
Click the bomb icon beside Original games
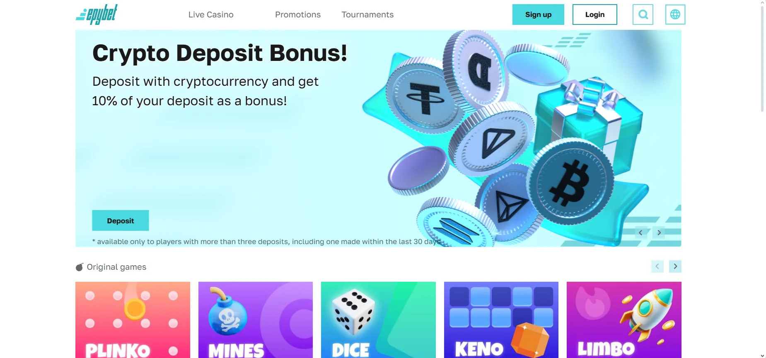click(80, 267)
